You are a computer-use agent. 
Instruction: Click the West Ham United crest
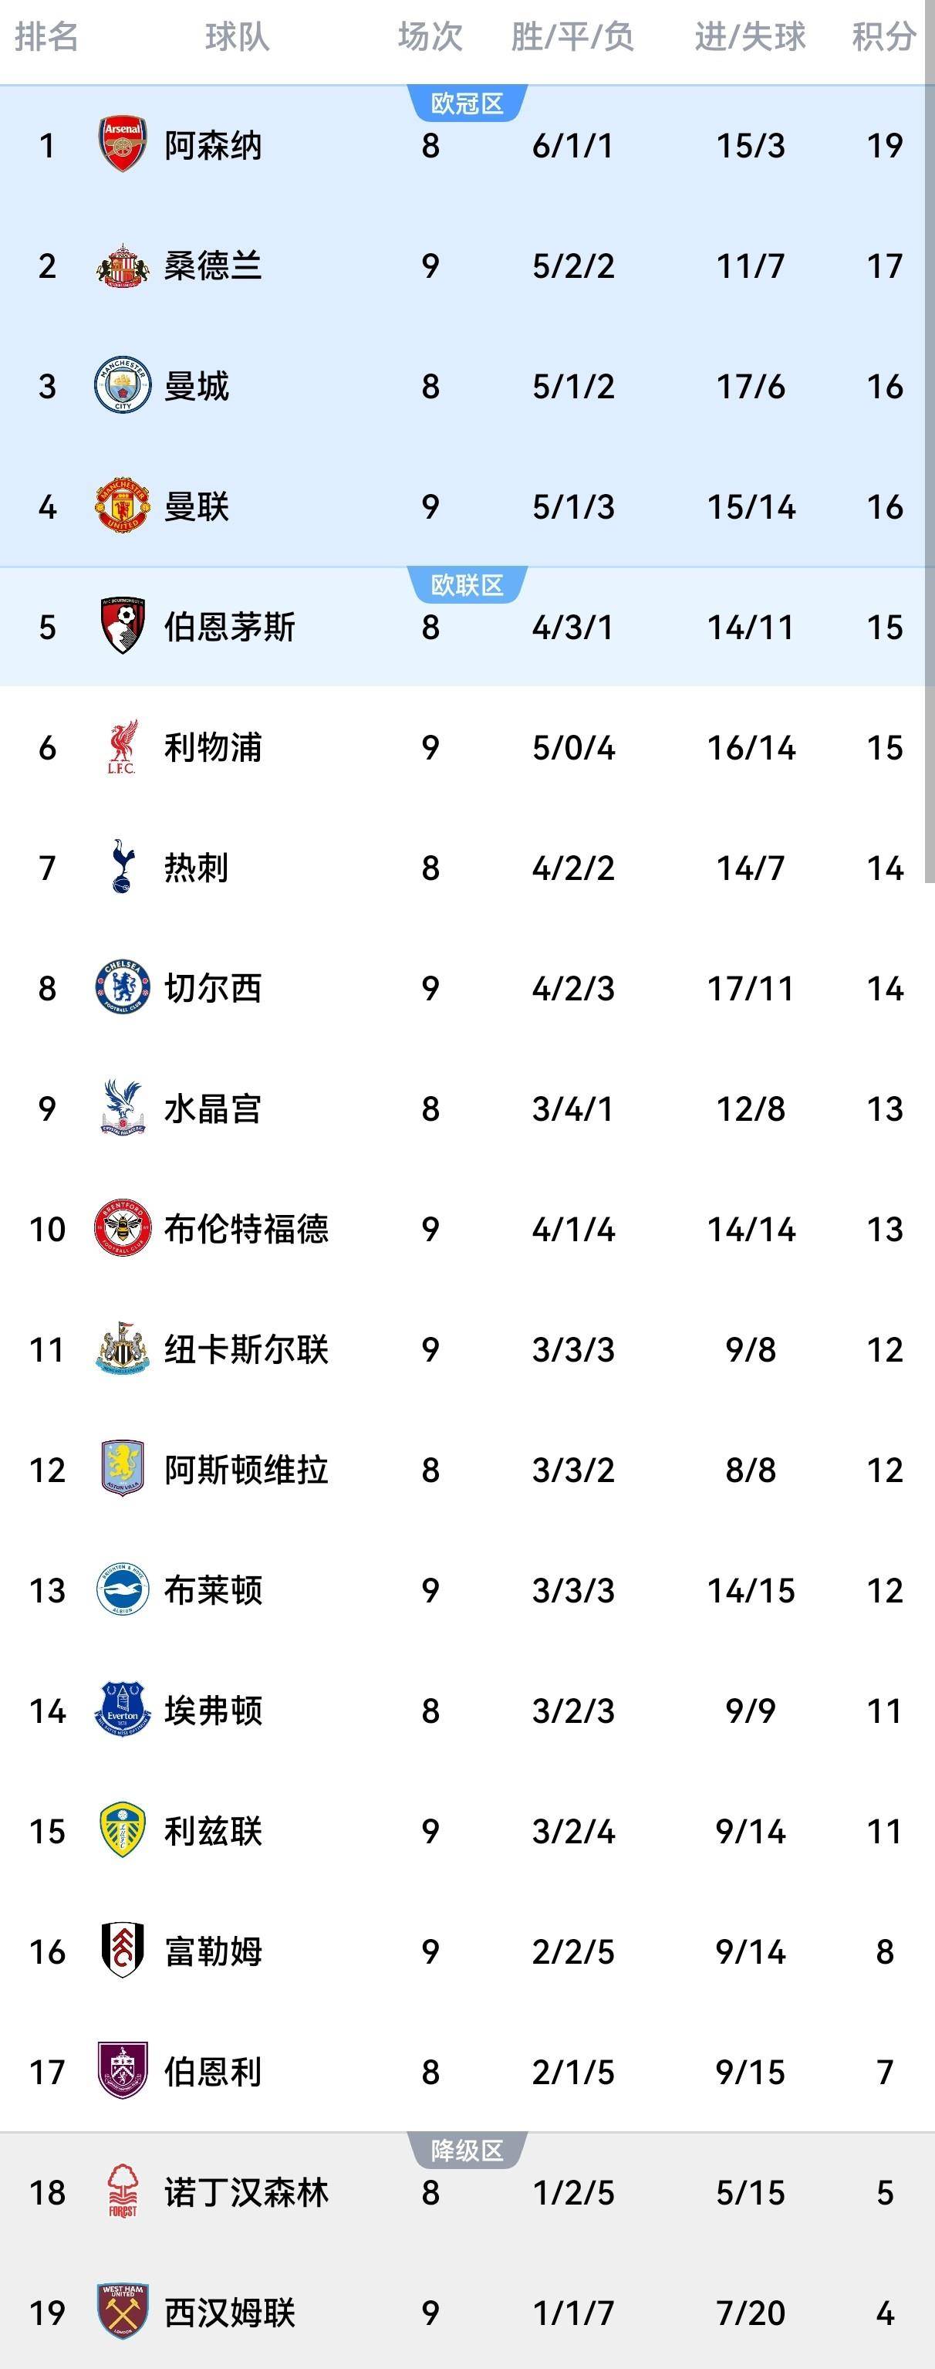coord(123,2311)
